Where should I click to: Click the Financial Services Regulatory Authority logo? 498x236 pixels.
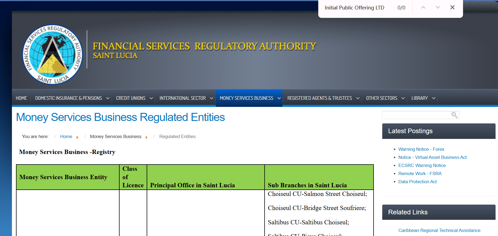[53, 55]
